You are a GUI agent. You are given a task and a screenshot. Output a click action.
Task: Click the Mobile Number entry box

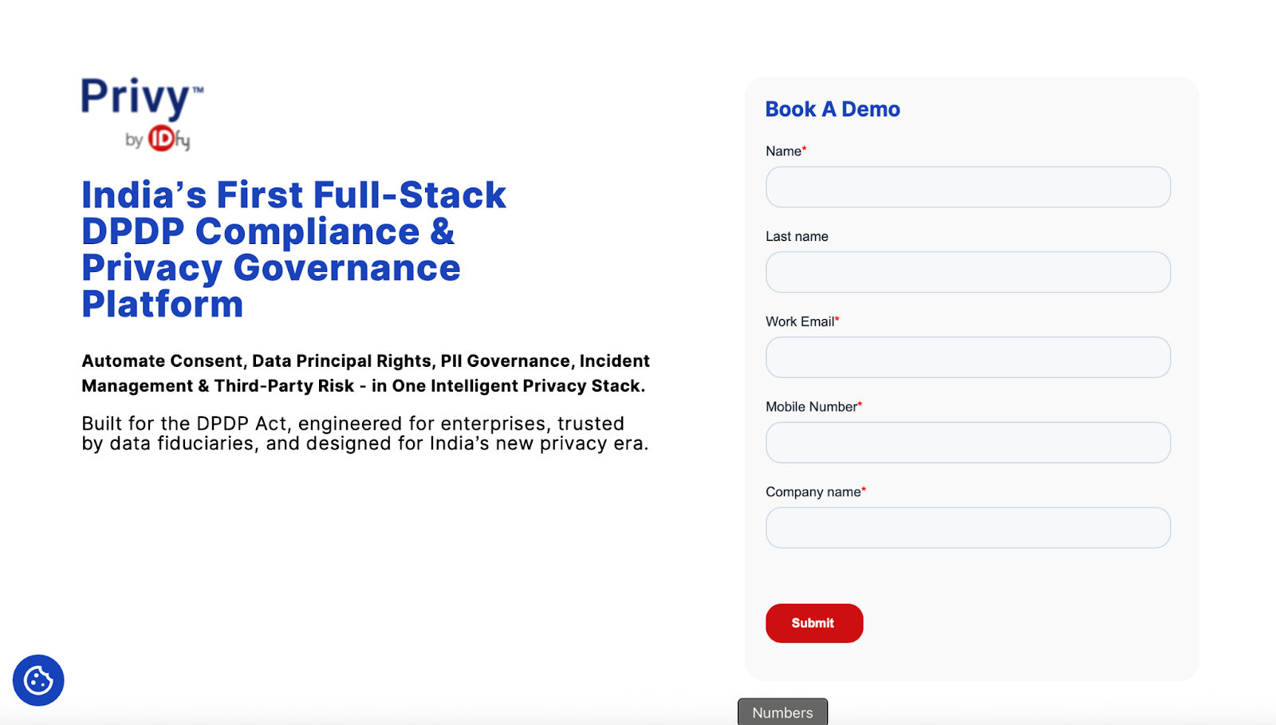[x=967, y=443]
